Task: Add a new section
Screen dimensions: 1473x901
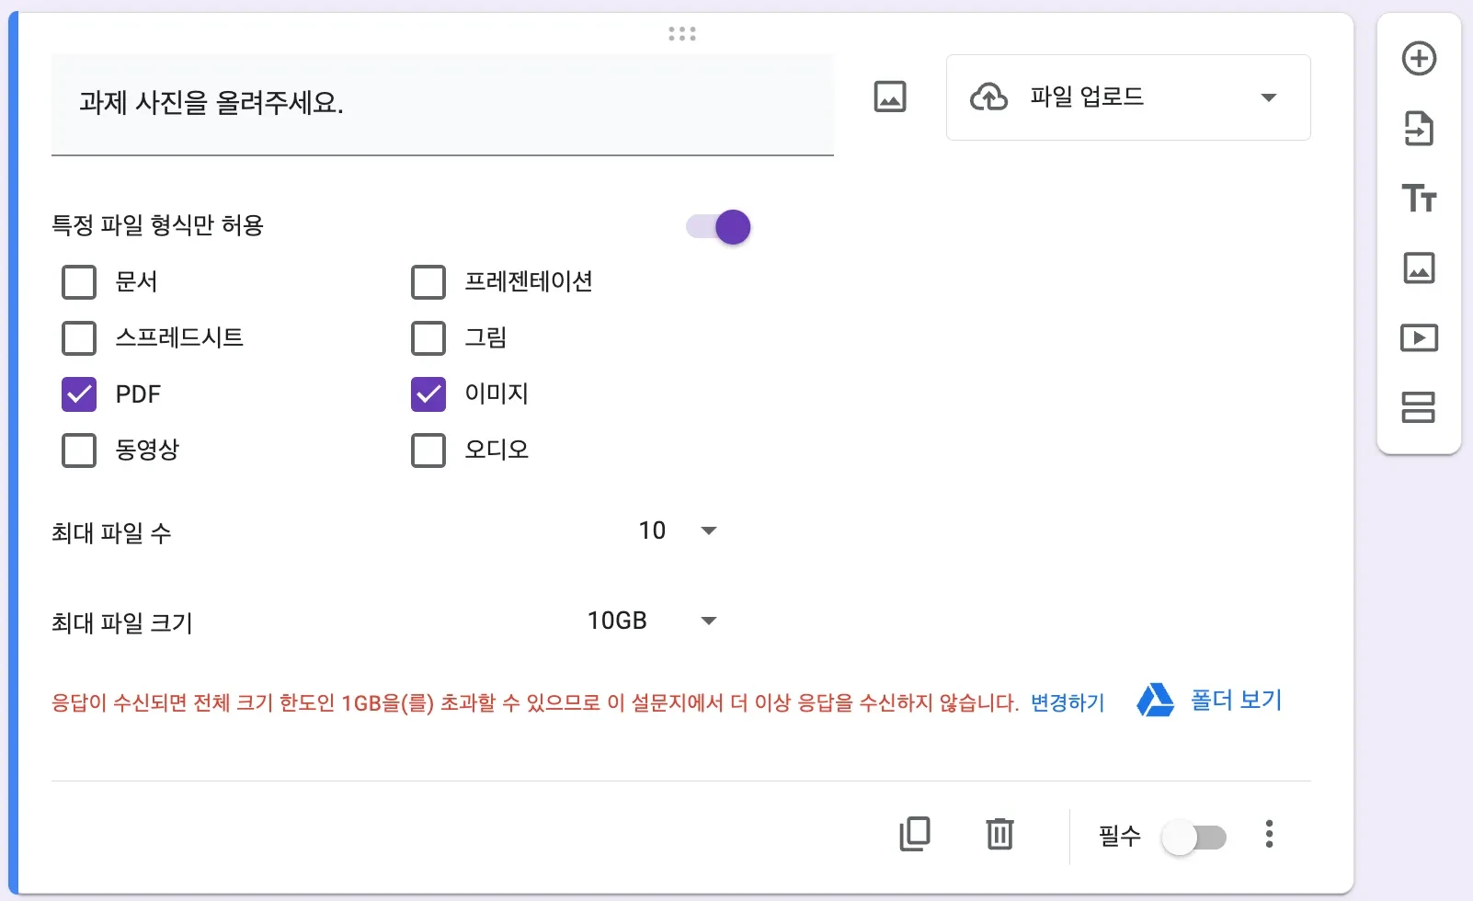Action: (x=1419, y=407)
